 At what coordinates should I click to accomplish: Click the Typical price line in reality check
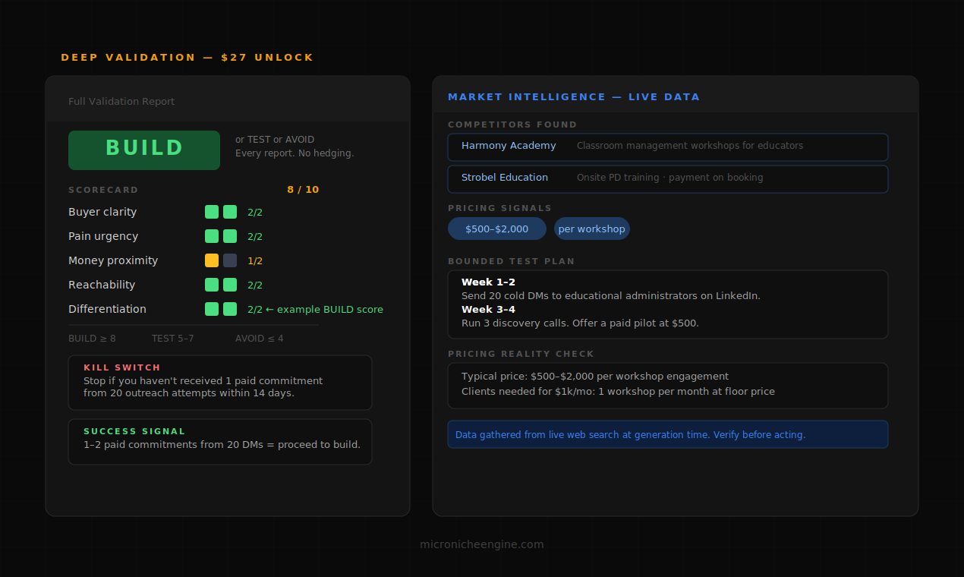pyautogui.click(x=595, y=377)
